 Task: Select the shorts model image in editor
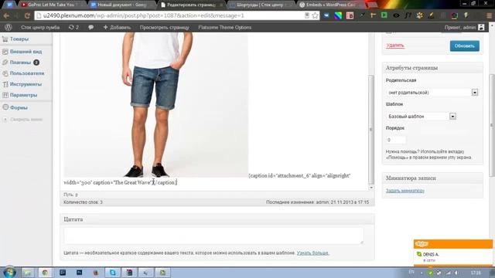click(156, 104)
